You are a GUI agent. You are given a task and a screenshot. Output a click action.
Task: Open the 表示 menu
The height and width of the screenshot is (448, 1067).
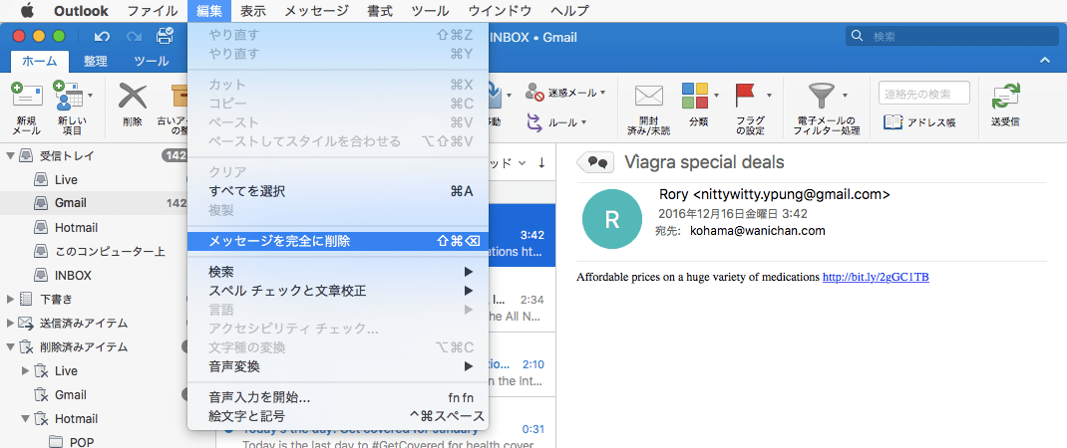pos(253,11)
